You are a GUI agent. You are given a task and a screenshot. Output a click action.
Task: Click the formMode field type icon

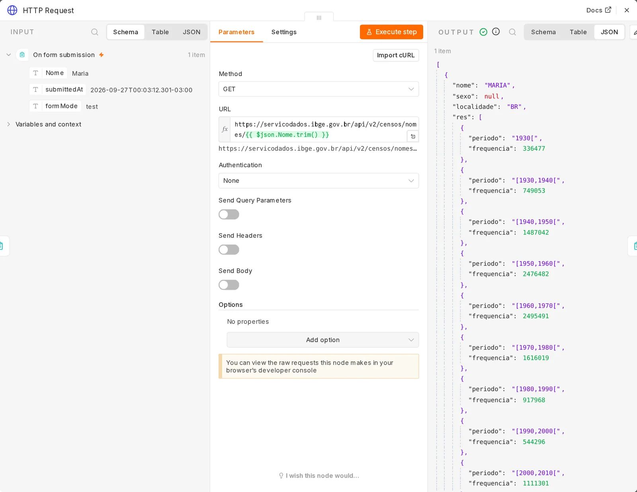35,106
